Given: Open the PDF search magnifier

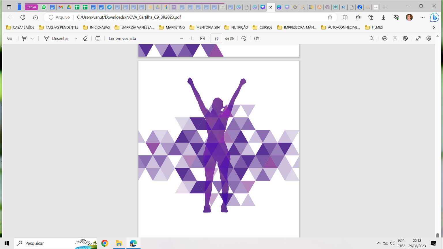Looking at the screenshot, I should (x=371, y=38).
